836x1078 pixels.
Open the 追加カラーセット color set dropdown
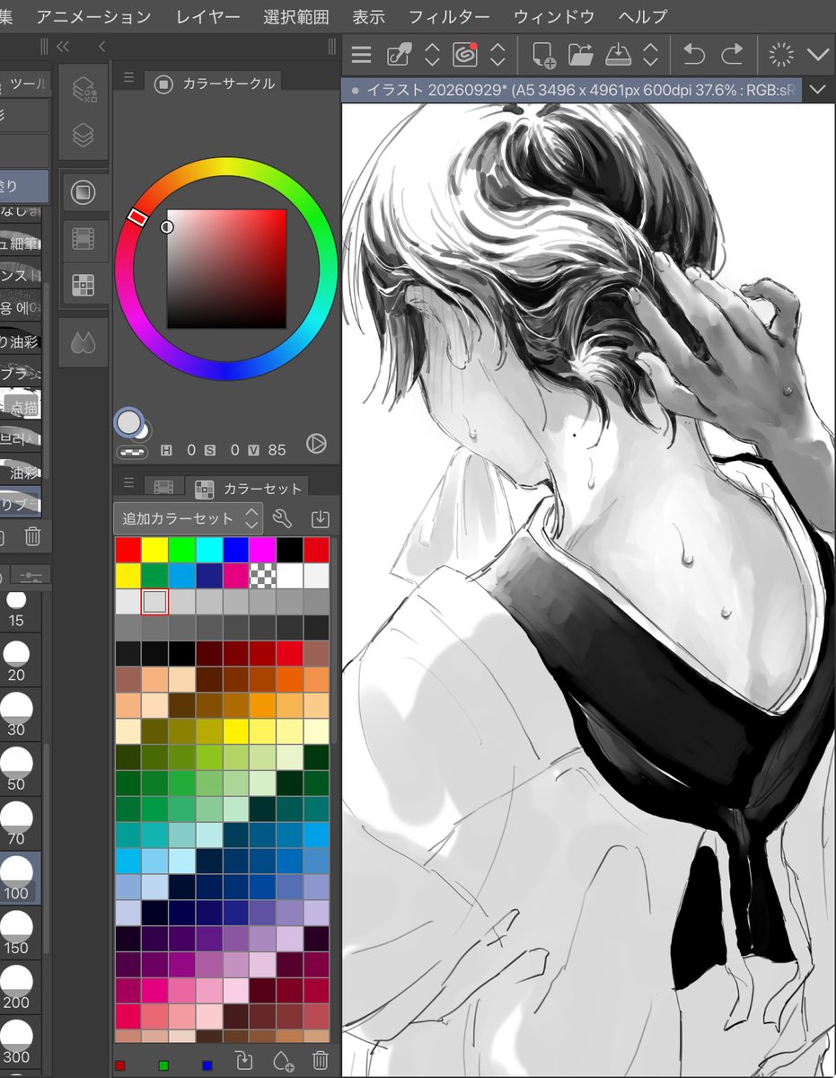(188, 518)
